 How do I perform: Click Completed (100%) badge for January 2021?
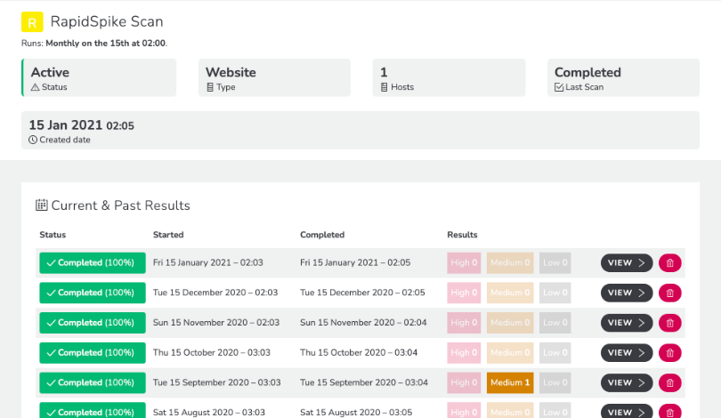93,262
